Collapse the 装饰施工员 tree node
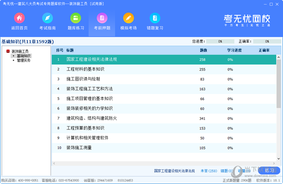283x184 pixels. [x=8, y=51]
